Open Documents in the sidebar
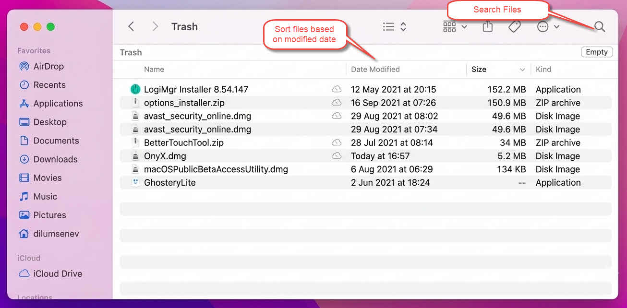627x308 pixels. pos(48,141)
